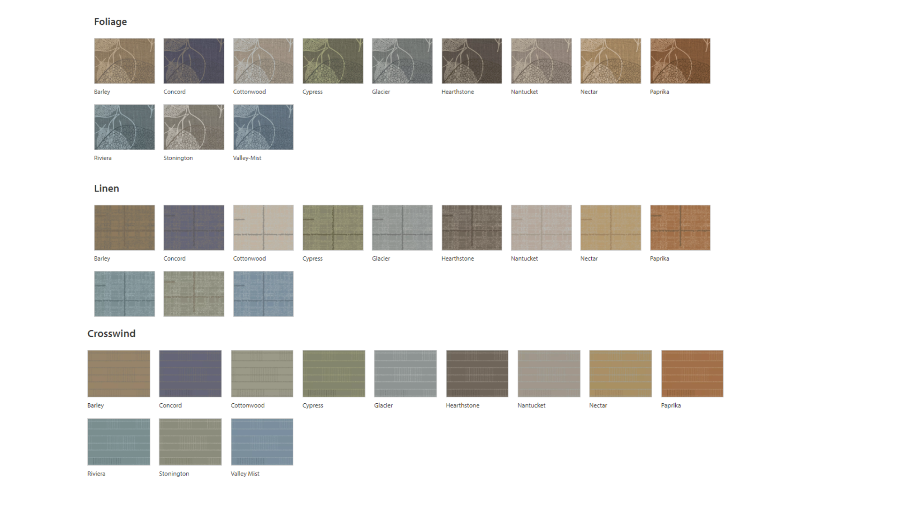Click the 'Cottonwood' text label under Linen
The height and width of the screenshot is (507, 901).
[x=249, y=259]
